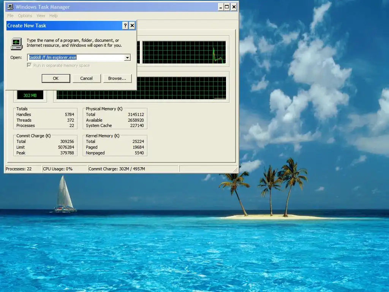Click the Paged value 19684
The image size is (389, 292).
[x=138, y=147]
